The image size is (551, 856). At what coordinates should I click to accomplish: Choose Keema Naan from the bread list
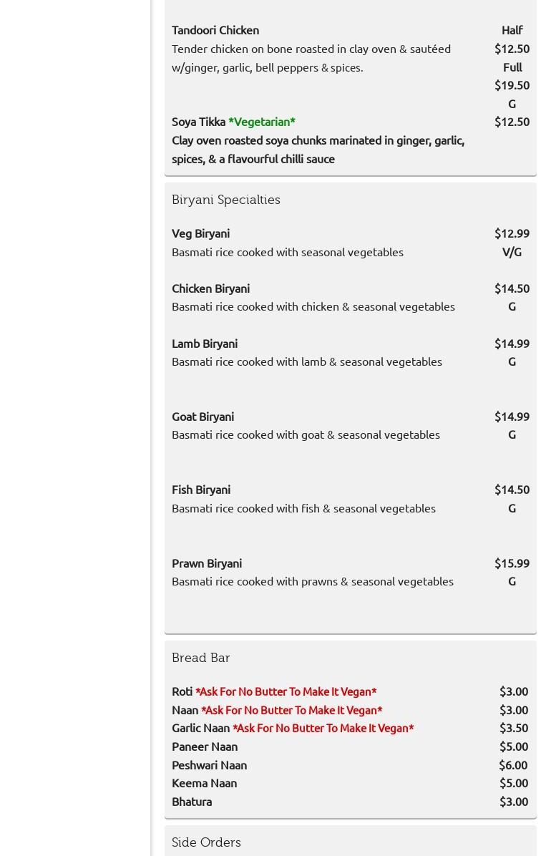click(x=204, y=783)
